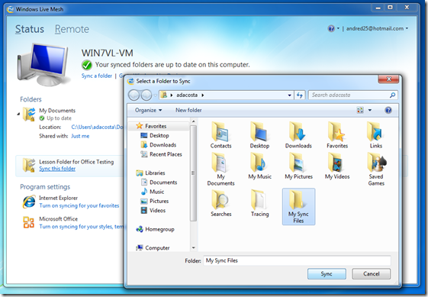This screenshot has height=297, width=428.
Task: Select the Desktop folder in file list
Action: (x=259, y=135)
